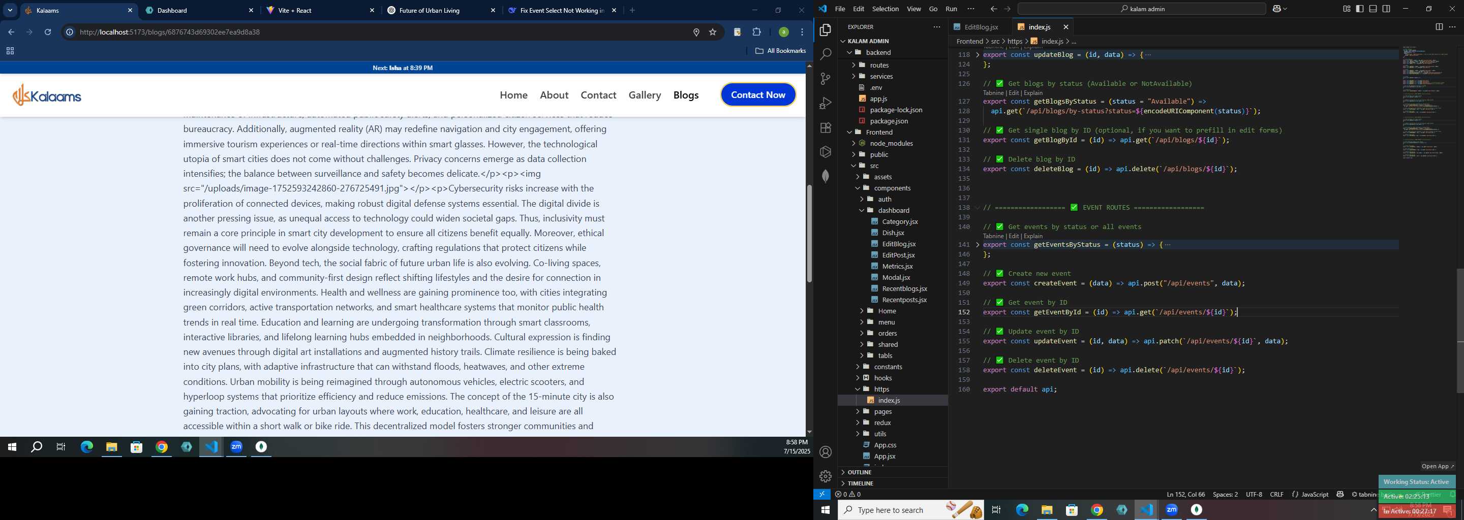Expand the auth folder

[884, 199]
